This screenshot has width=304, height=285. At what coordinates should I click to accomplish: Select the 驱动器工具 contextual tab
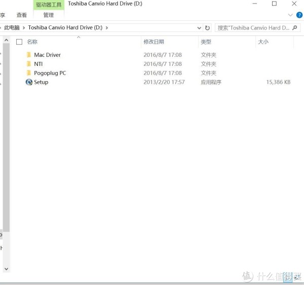coord(49,5)
